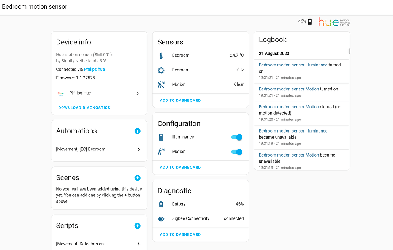This screenshot has width=393, height=250.
Task: Disable the Illuminance configuration toggle
Action: [236, 137]
